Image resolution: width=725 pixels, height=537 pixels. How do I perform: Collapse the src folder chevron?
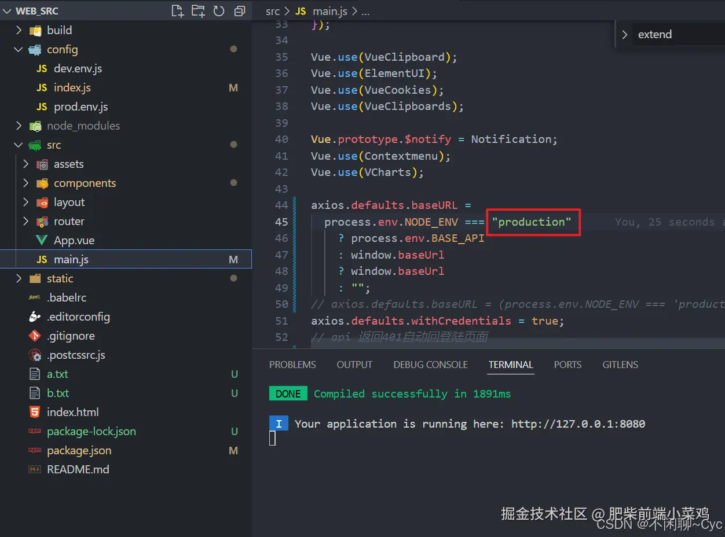(19, 145)
